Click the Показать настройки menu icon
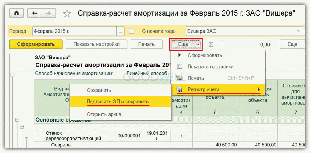Image resolution: width=310 pixels, height=153 pixels. [179, 66]
